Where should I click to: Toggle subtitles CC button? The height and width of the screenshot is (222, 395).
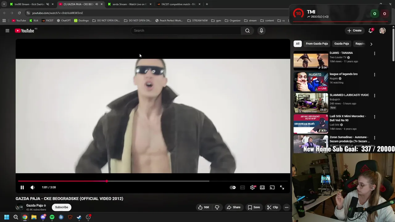point(243,187)
